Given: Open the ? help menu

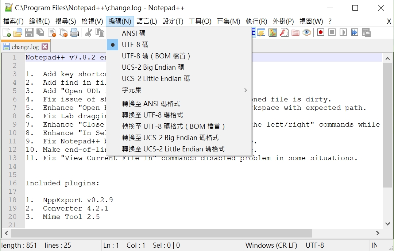Looking at the screenshot, I should click(x=330, y=22).
